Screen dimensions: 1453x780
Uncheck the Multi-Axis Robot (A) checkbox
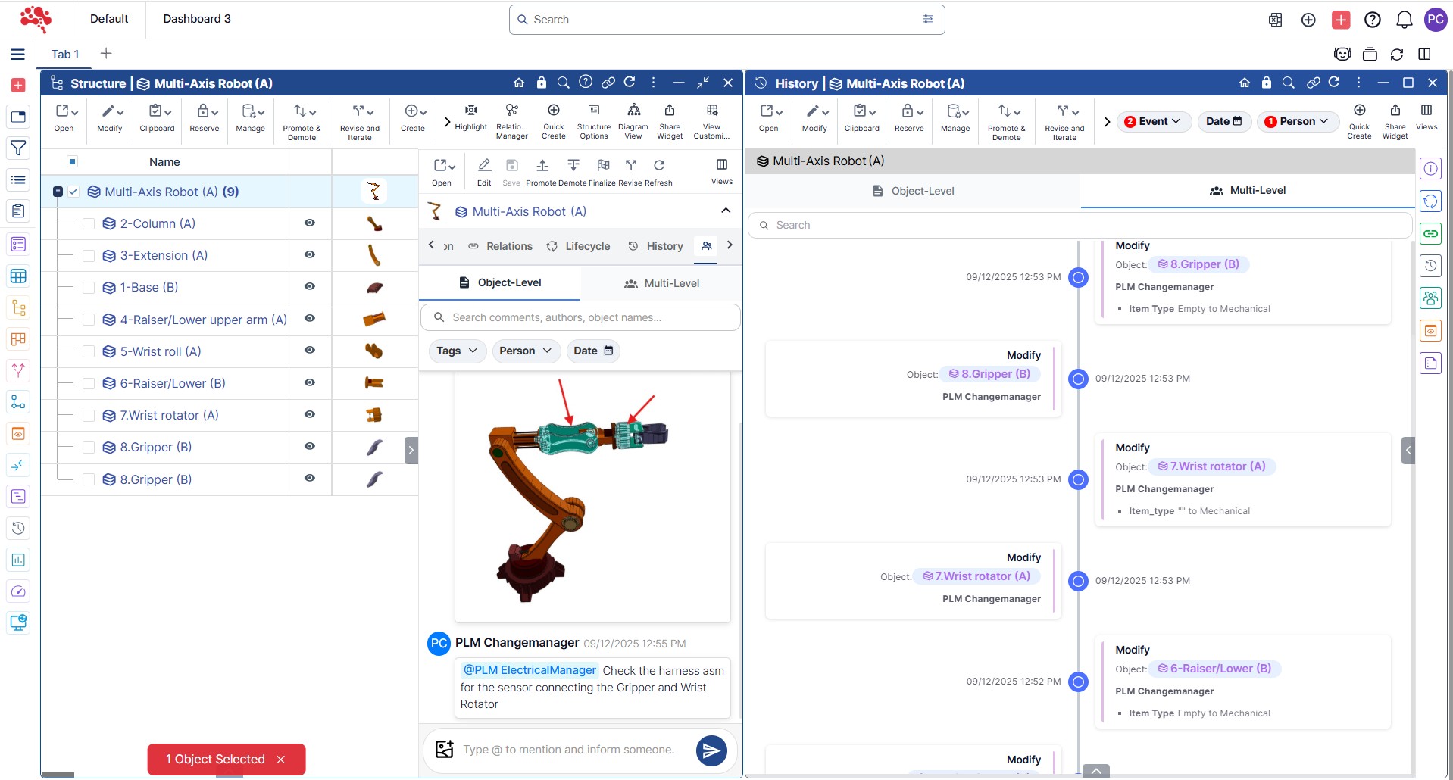tap(73, 192)
